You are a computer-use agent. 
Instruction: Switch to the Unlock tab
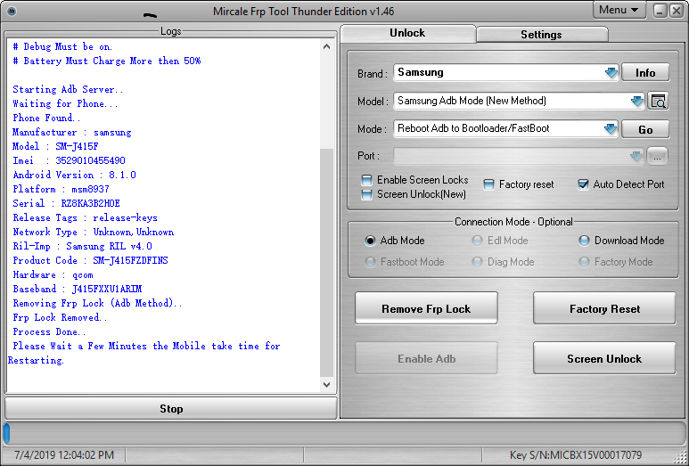click(407, 33)
